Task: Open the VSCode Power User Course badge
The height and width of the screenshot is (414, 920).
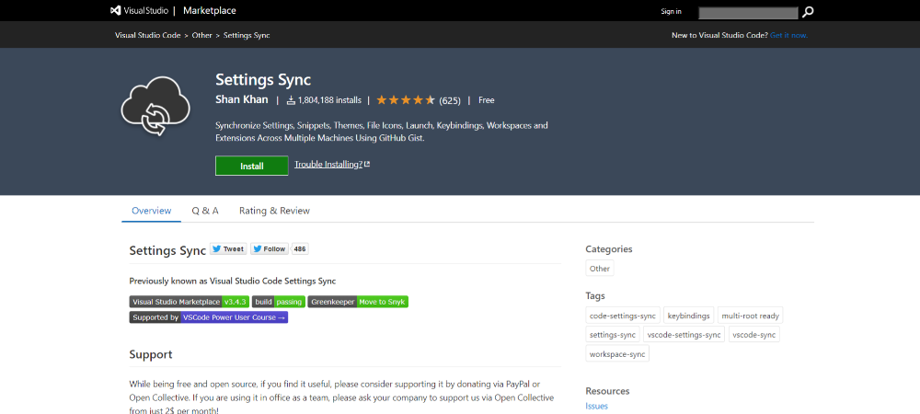Action: pos(208,317)
